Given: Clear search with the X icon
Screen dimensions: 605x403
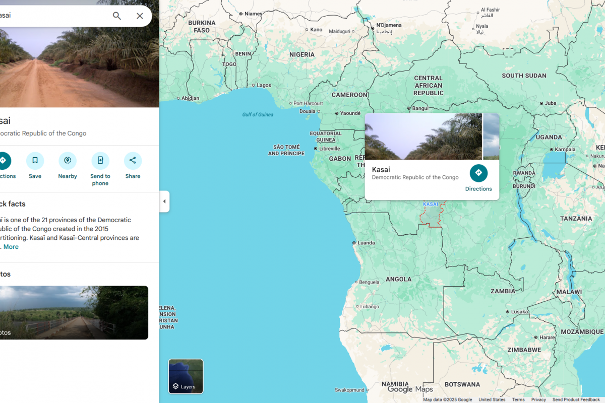Looking at the screenshot, I should (140, 16).
